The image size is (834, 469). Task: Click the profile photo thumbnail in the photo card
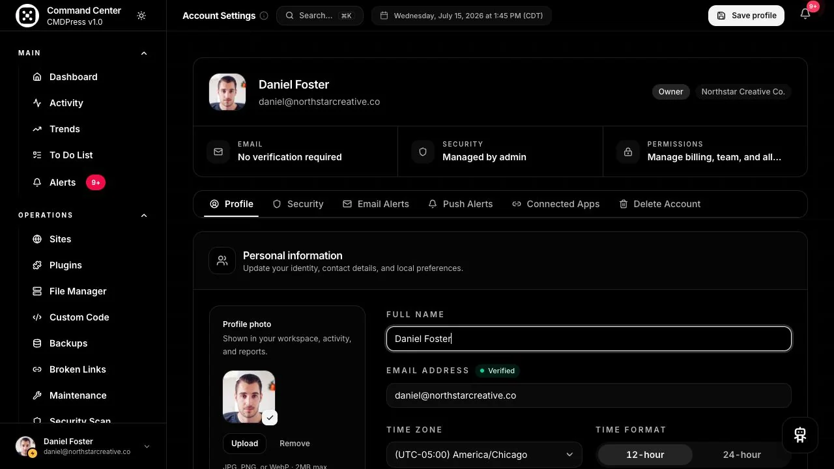coord(249,397)
